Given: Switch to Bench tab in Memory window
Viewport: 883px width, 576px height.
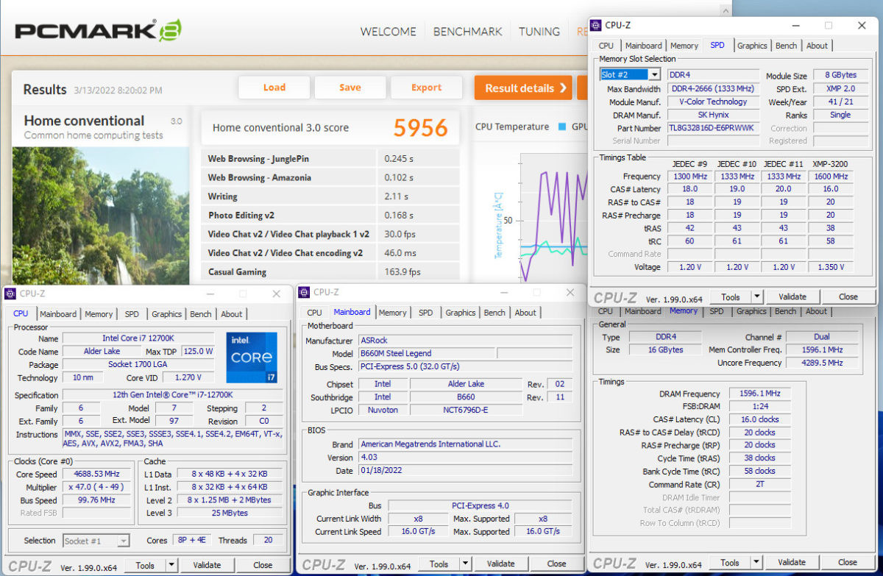Looking at the screenshot, I should click(x=786, y=311).
